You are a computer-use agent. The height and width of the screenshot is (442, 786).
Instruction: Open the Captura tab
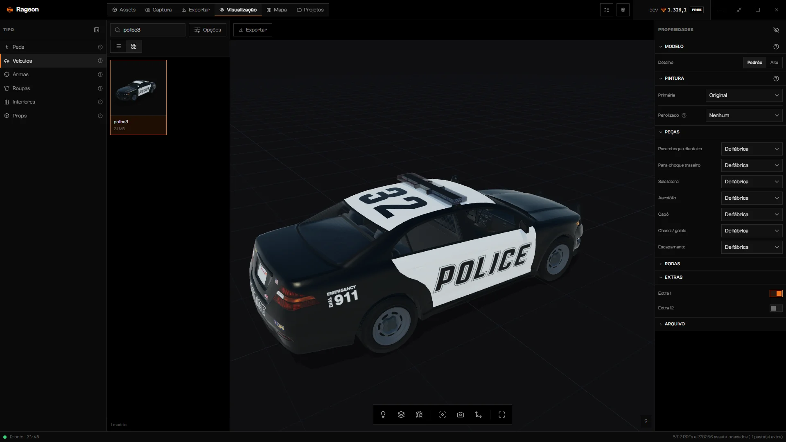(158, 10)
